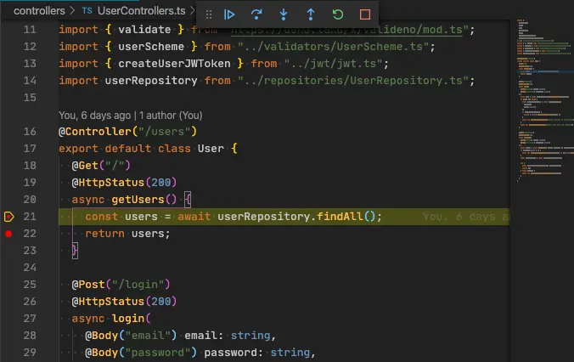Viewport: 574px width, 362px height.
Task: Click the "1 author (You)" CodeLens
Action: pyautogui.click(x=171, y=116)
